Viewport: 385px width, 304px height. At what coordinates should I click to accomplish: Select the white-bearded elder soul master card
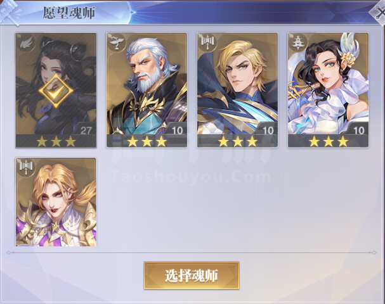pos(147,90)
